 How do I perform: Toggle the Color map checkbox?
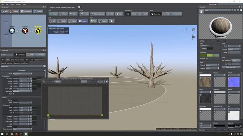click(200, 78)
